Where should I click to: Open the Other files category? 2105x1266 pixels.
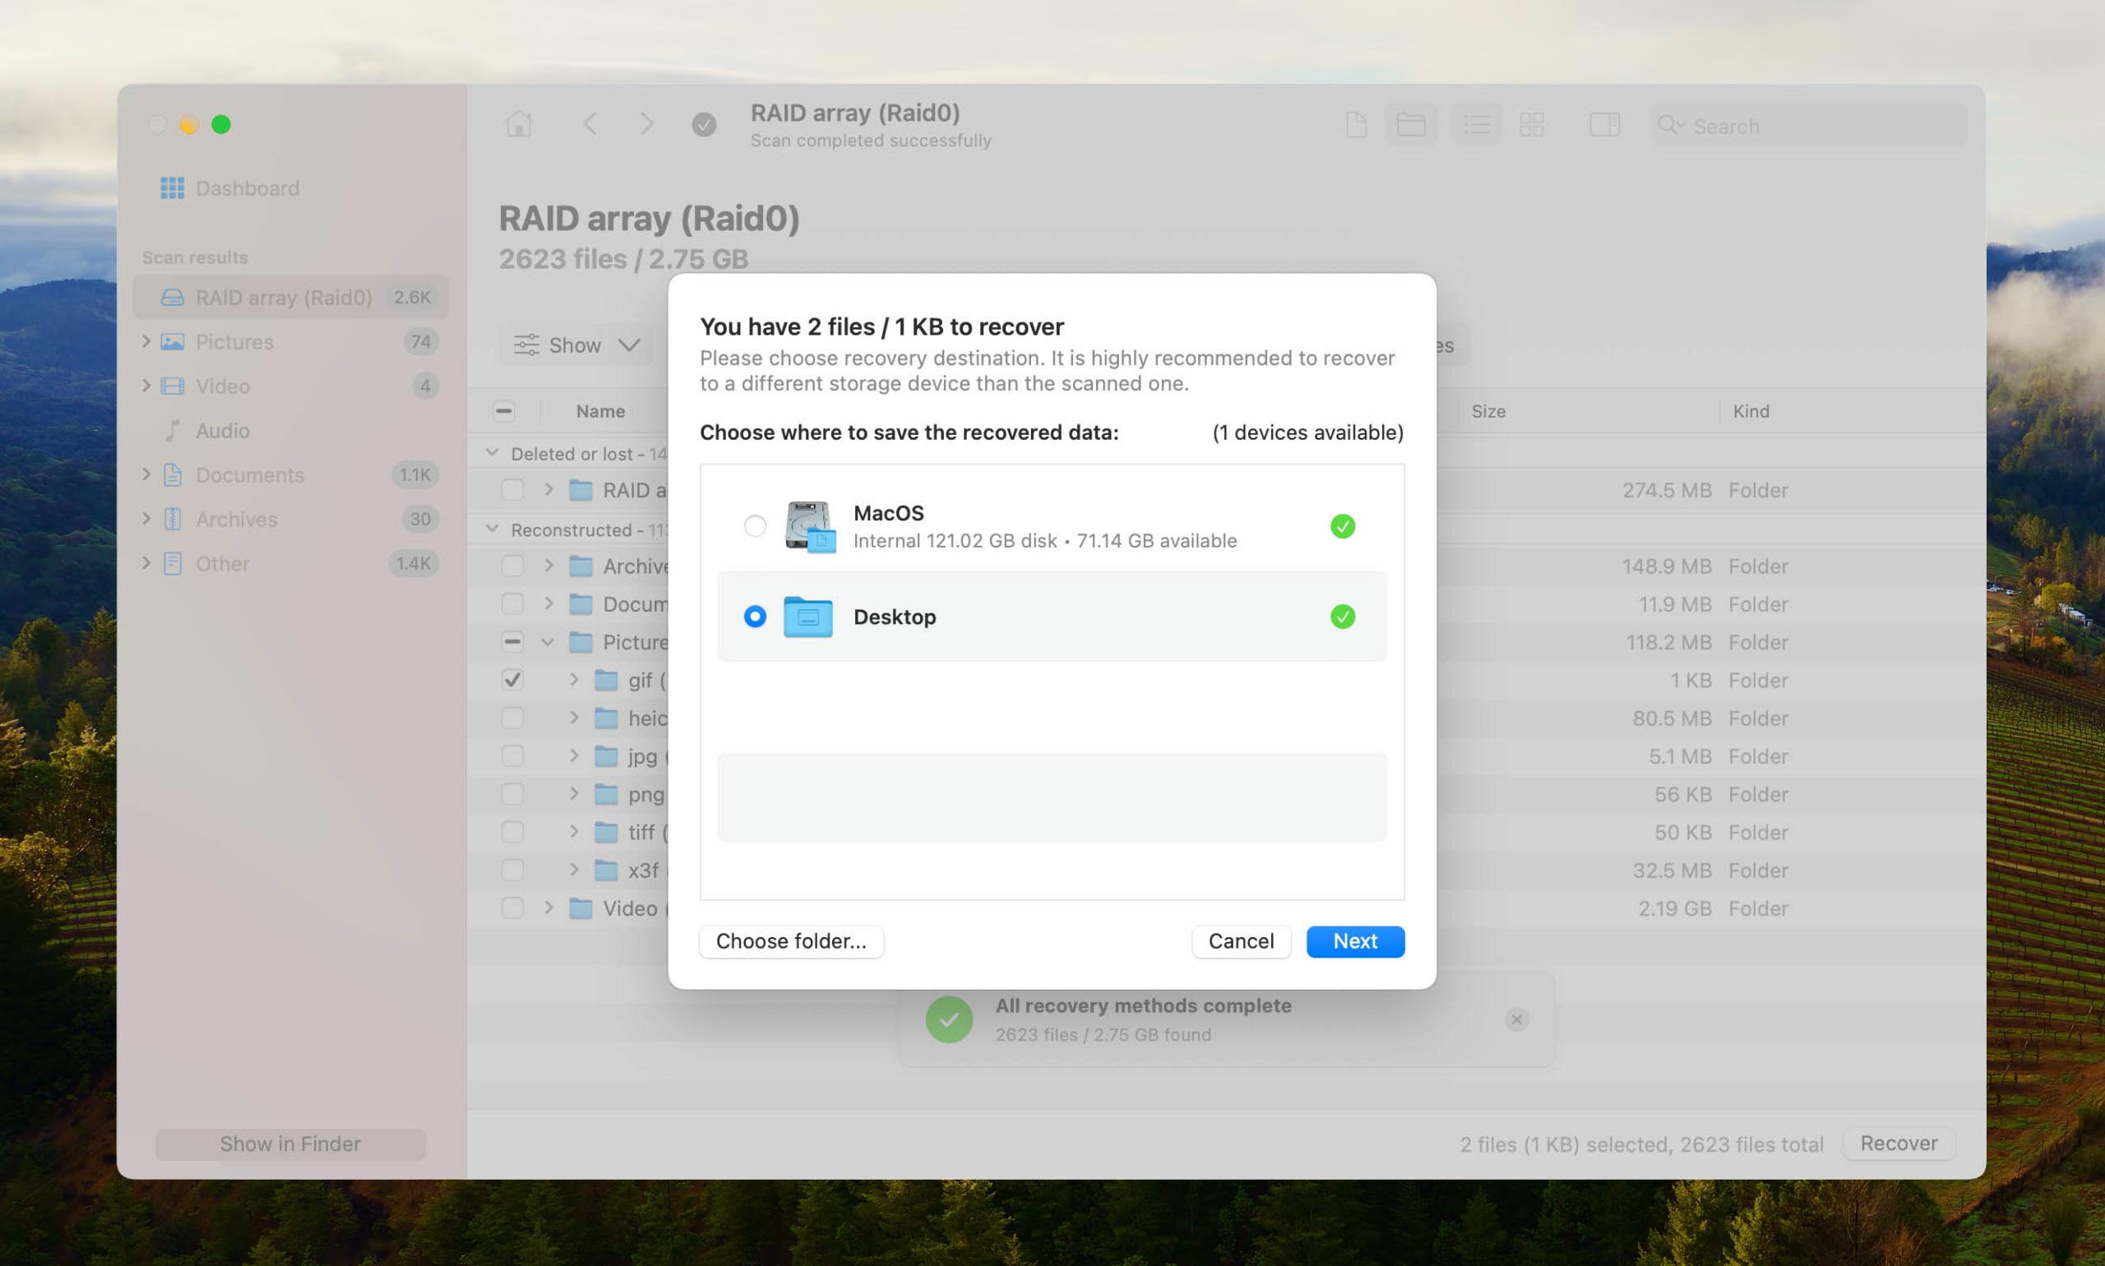click(221, 563)
